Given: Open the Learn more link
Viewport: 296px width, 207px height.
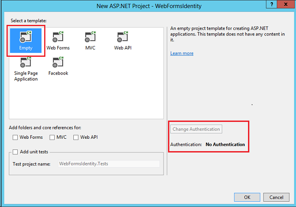Looking at the screenshot, I should (182, 53).
